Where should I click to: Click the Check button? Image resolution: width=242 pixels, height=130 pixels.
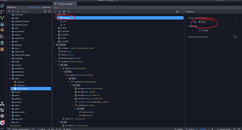point(41,129)
